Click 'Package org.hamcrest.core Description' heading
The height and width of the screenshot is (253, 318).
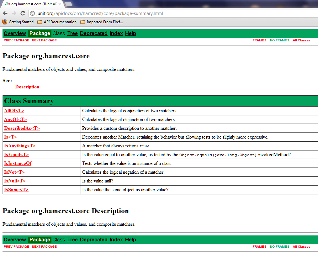pos(66,211)
